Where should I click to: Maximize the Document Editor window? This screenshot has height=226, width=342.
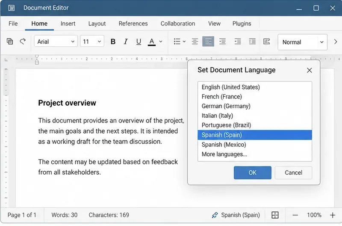pyautogui.click(x=316, y=8)
